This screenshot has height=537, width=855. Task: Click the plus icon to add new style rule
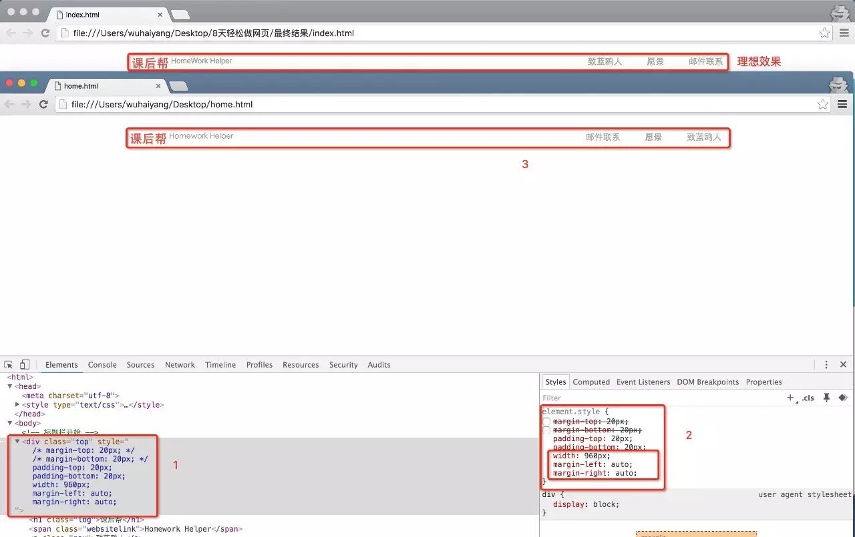[x=791, y=398]
